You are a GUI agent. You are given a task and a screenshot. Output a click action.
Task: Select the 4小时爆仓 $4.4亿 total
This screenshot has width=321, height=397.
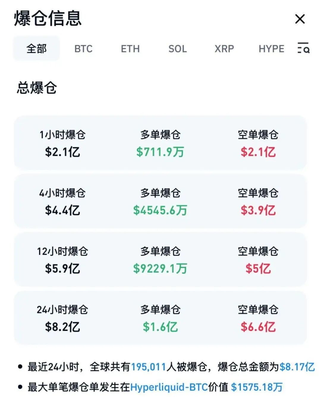pos(62,210)
